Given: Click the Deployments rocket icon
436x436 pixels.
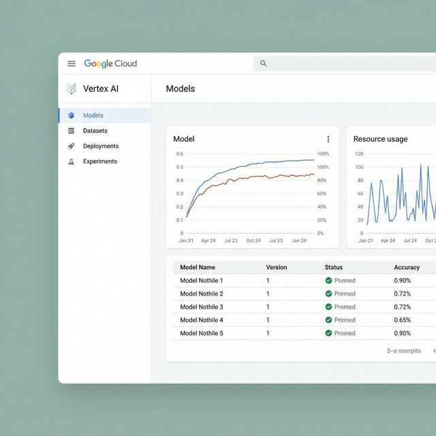Looking at the screenshot, I should tap(71, 146).
